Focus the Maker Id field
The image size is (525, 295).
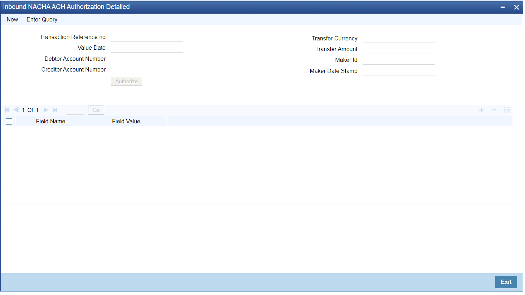[399, 60]
